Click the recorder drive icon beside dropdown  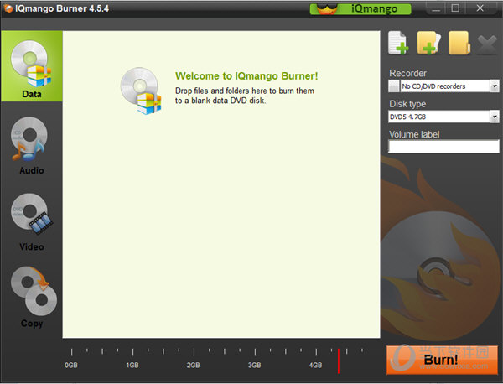(394, 86)
